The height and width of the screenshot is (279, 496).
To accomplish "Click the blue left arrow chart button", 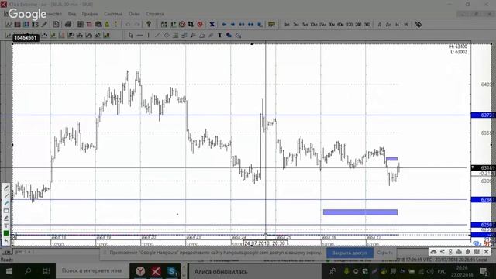I will (x=224, y=24).
